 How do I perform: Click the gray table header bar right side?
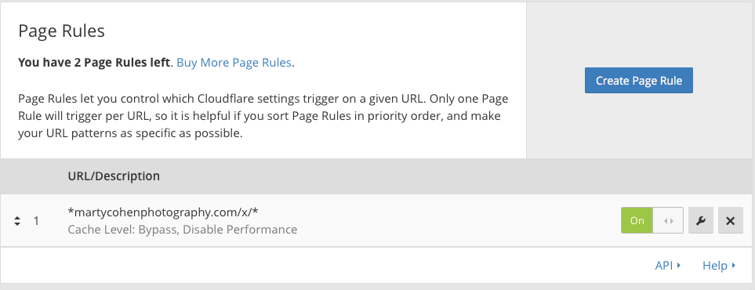(578, 176)
